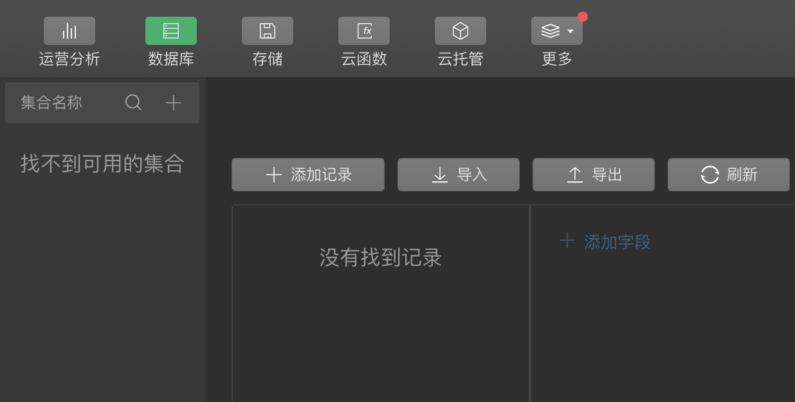Add a new collection with plus icon
The image size is (795, 402).
[x=174, y=103]
